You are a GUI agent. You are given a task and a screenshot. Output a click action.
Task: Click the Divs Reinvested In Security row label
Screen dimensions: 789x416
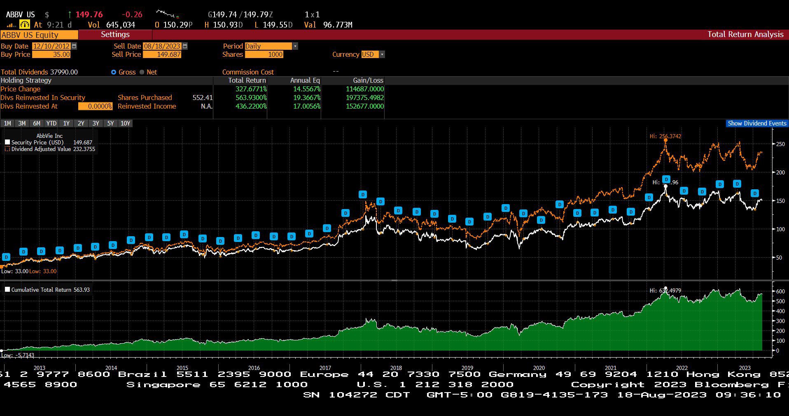pos(43,98)
